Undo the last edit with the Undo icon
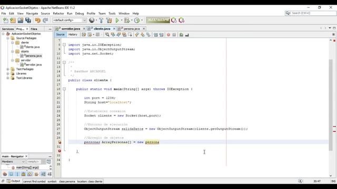The height and width of the screenshot is (189, 337). click(38, 20)
